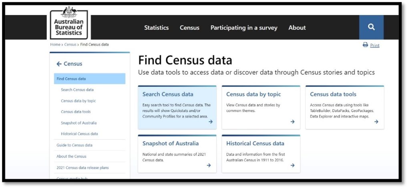Image resolution: width=410 pixels, height=190 pixels.
Task: Click the back arrow next to Census heading
Action: [59, 64]
